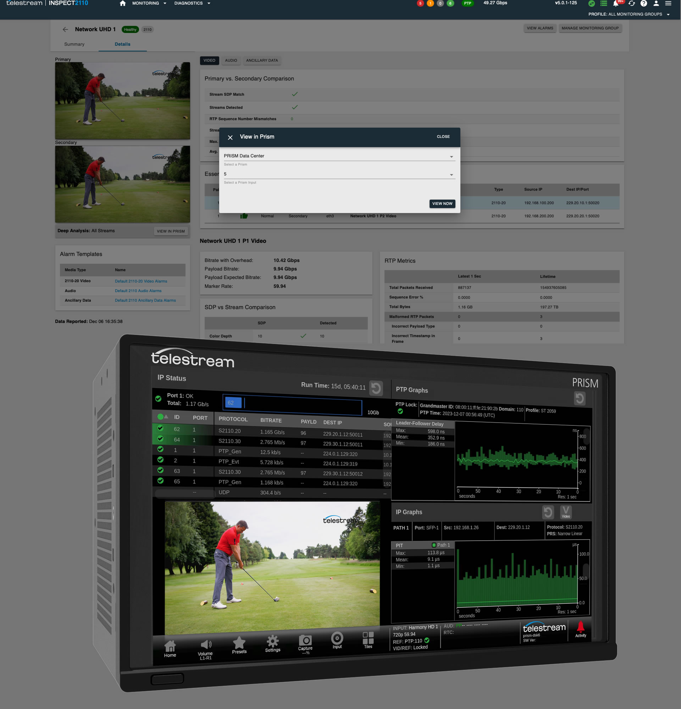Open the hamburger menu icon
The image size is (681, 709).
click(668, 3)
